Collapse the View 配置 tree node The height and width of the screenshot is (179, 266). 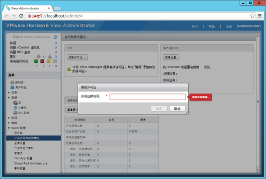tap(9, 128)
